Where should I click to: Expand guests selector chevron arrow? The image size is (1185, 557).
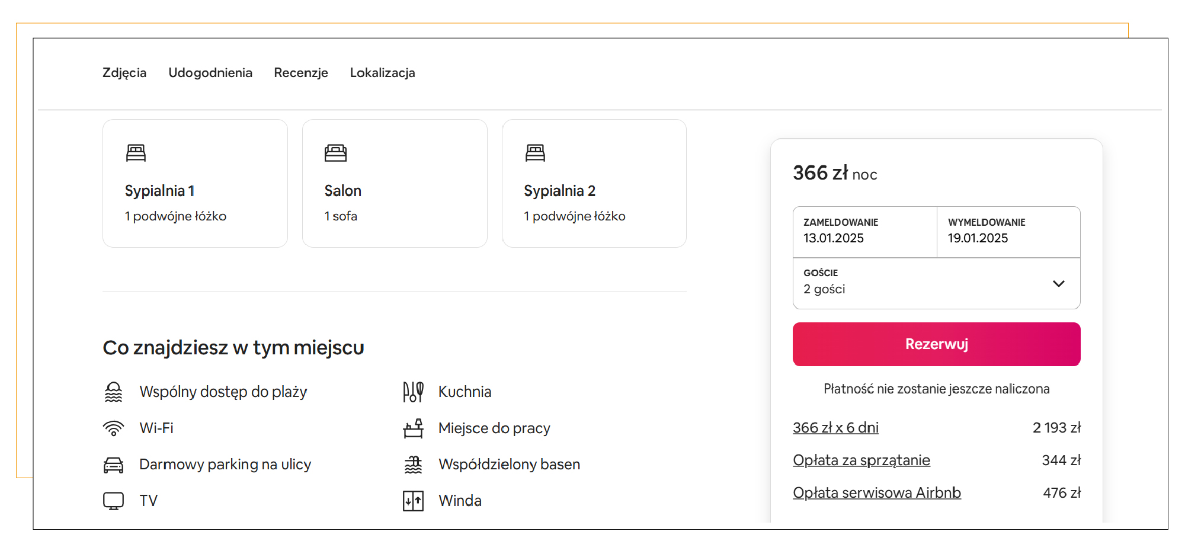pyautogui.click(x=1059, y=284)
